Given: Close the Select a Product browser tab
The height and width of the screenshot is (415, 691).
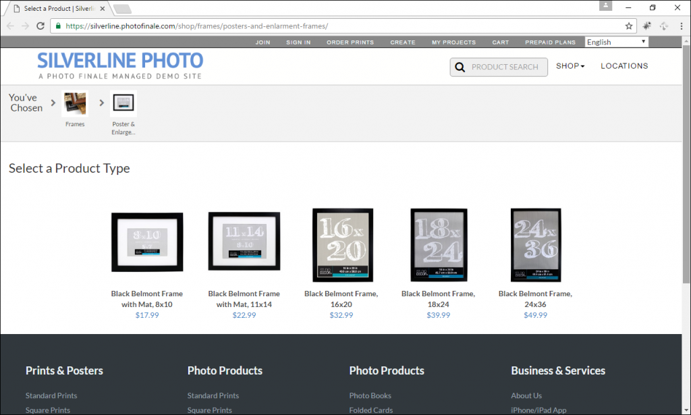Looking at the screenshot, I should click(x=103, y=8).
